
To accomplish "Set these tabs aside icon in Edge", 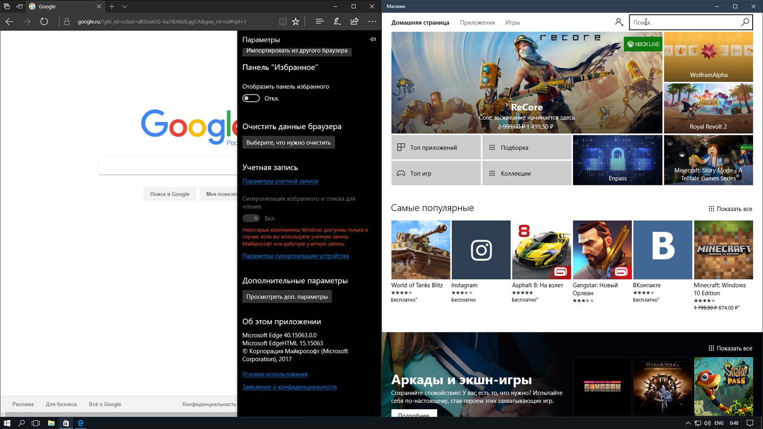I will click(x=19, y=6).
